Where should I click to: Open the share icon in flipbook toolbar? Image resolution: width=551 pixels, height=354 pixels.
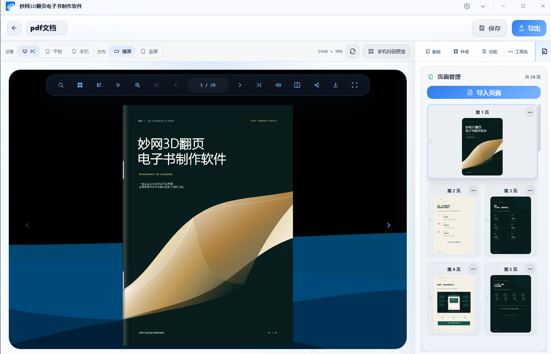tap(317, 85)
